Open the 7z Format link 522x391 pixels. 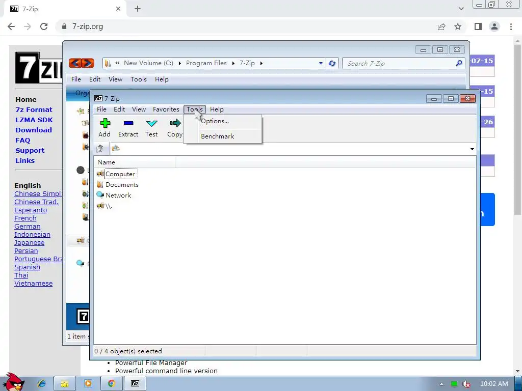34,110
